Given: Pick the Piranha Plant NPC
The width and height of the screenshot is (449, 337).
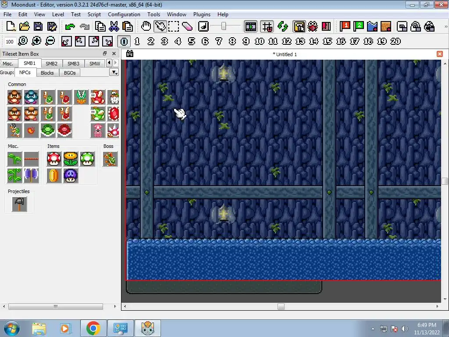Looking at the screenshot, I should 81,97.
